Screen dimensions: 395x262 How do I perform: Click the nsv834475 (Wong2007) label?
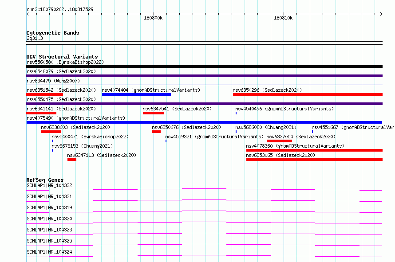(53, 81)
